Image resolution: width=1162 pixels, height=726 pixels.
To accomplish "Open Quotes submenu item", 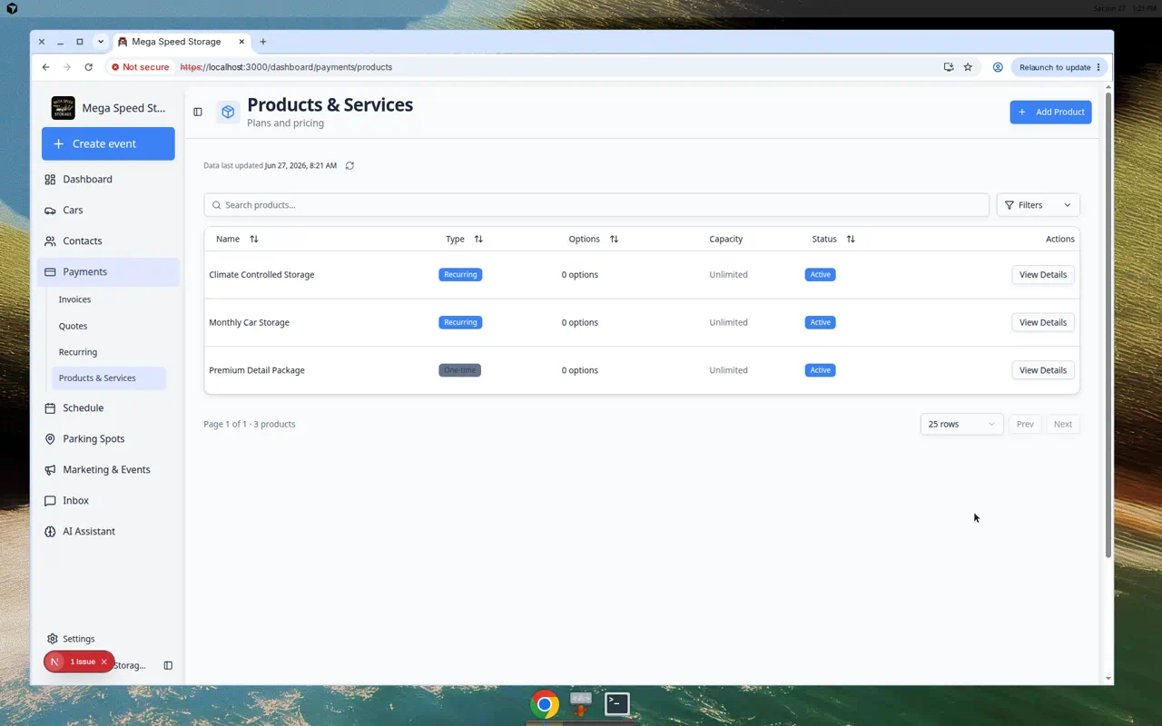I will 108,326.
